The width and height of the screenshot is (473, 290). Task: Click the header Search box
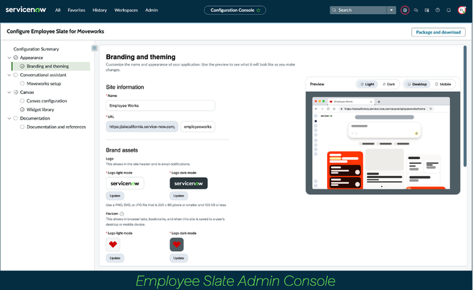(359, 10)
